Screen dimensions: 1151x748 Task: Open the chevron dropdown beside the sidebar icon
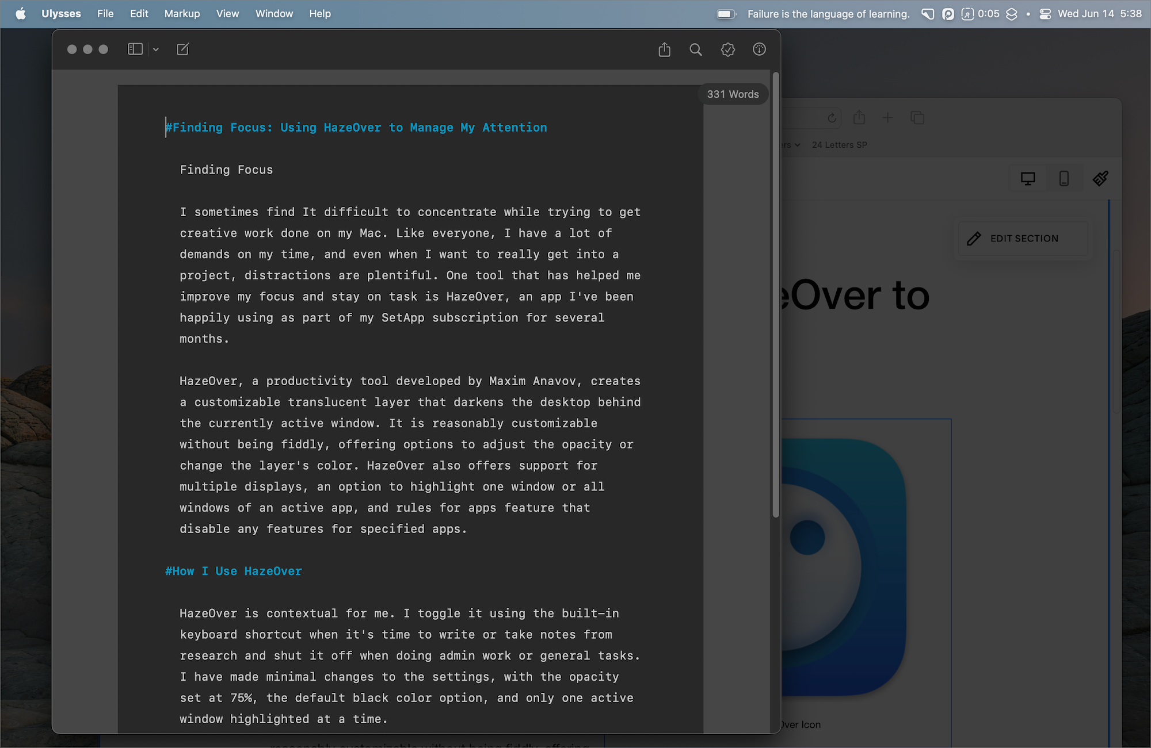point(155,49)
